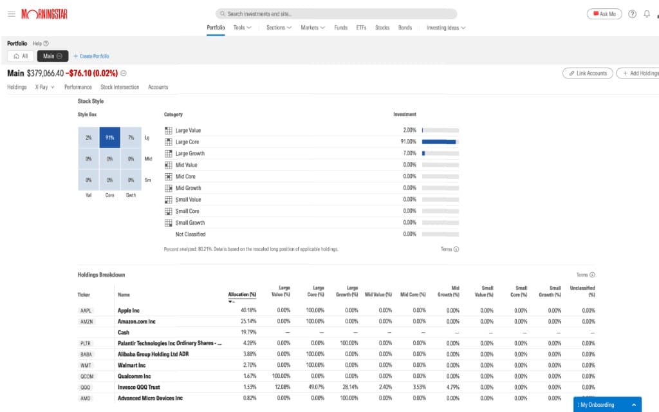Expand the My Onboarding panel
Viewport: 659px width, 412px height.
tap(608, 404)
